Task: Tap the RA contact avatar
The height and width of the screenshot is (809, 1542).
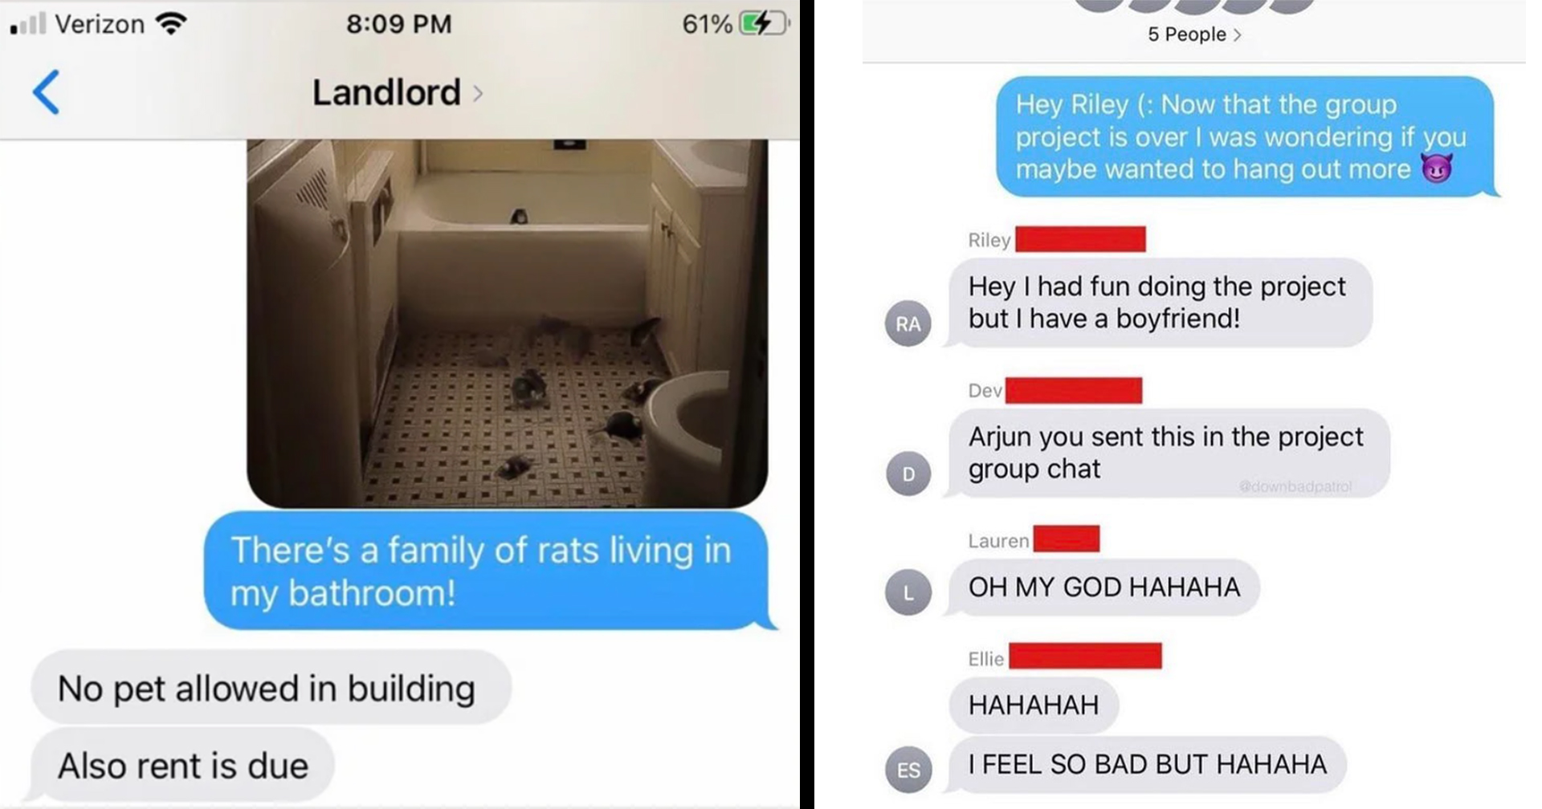Action: (908, 323)
